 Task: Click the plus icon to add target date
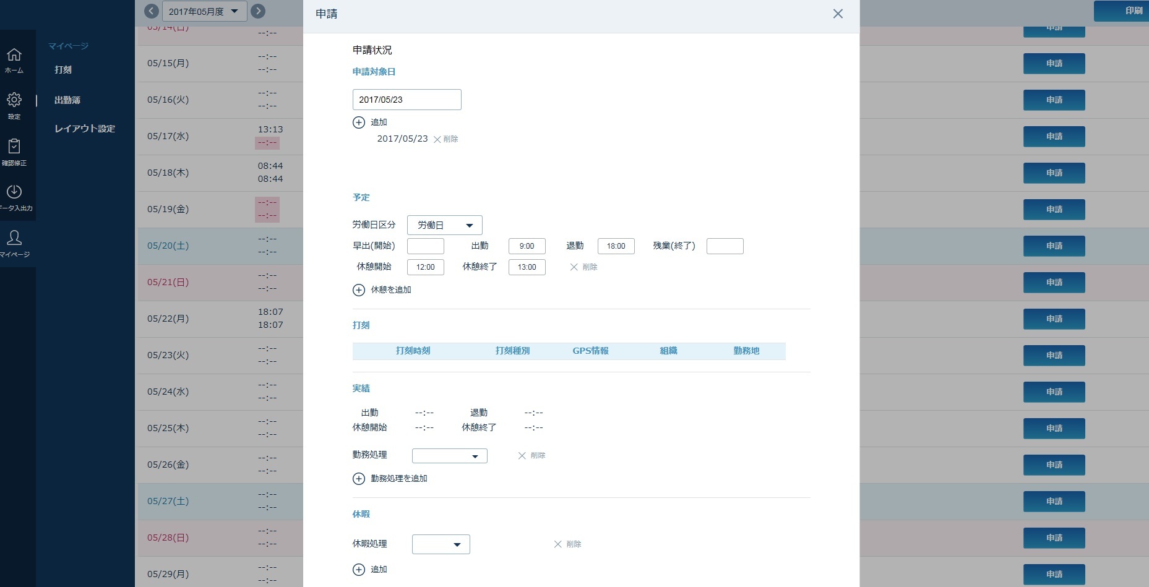pos(359,122)
